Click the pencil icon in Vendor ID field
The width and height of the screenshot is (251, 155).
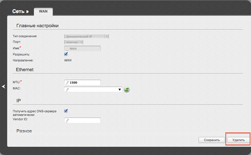(67, 121)
